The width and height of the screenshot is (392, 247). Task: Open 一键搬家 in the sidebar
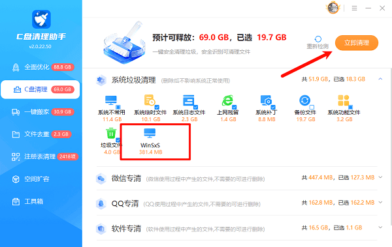click(x=40, y=112)
